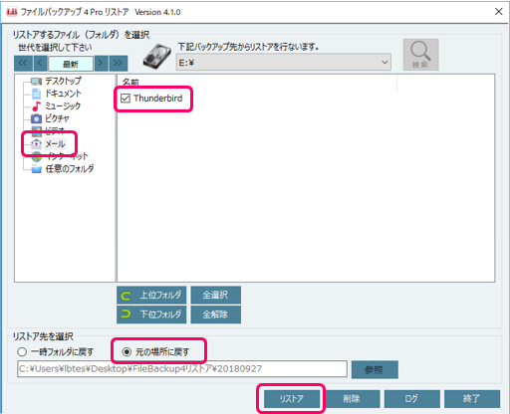Select the メール tree item

(x=49, y=144)
